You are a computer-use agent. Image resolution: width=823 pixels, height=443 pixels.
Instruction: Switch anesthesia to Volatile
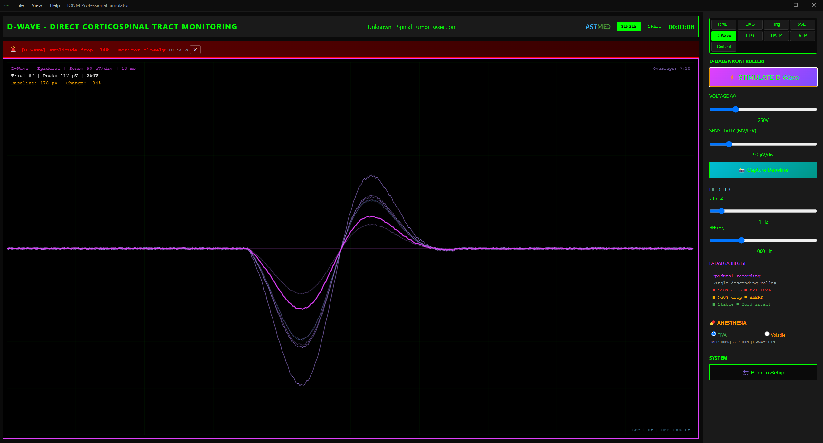coord(767,334)
